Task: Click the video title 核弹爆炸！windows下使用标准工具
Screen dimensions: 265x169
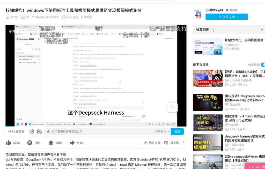Action: [x=74, y=10]
